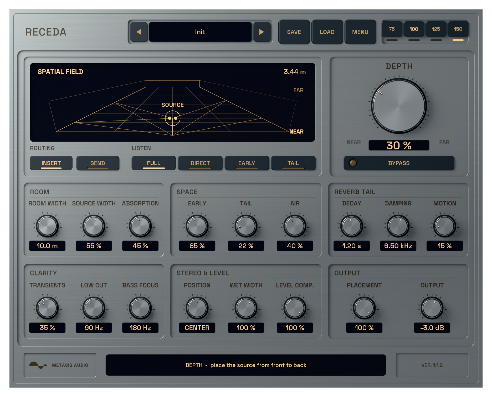Select SEND routing mode
The image size is (492, 397).
[x=98, y=163]
